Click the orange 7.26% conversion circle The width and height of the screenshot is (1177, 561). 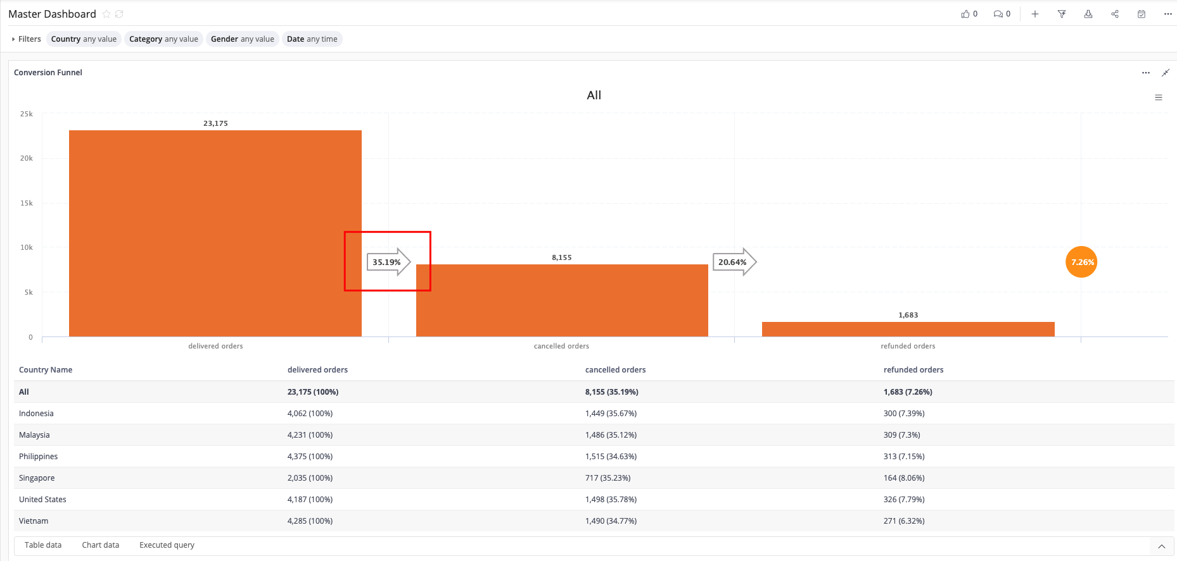coord(1081,262)
